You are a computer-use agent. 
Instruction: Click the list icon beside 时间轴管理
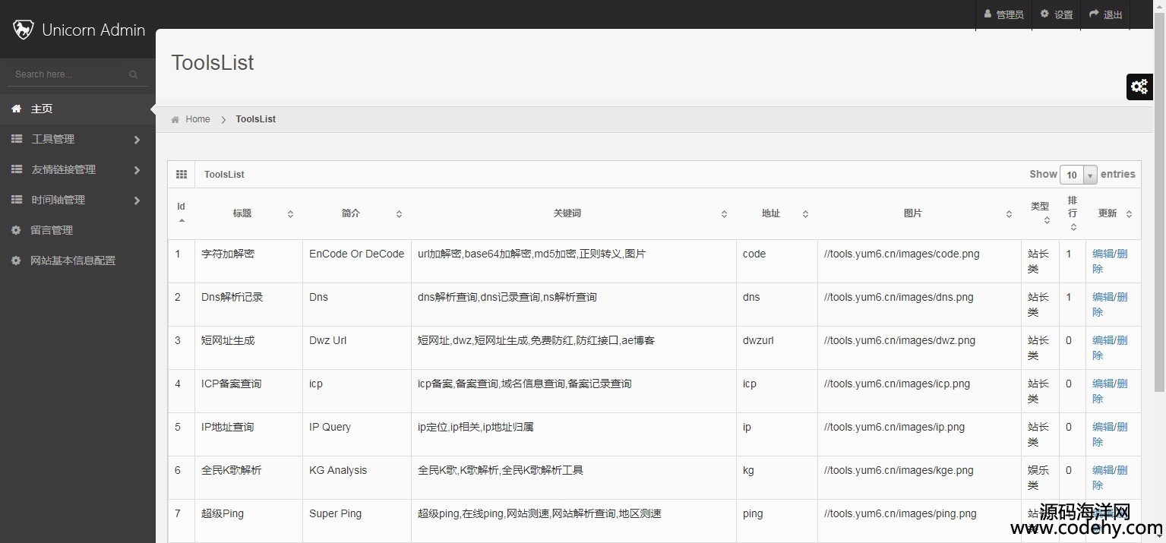tap(16, 200)
